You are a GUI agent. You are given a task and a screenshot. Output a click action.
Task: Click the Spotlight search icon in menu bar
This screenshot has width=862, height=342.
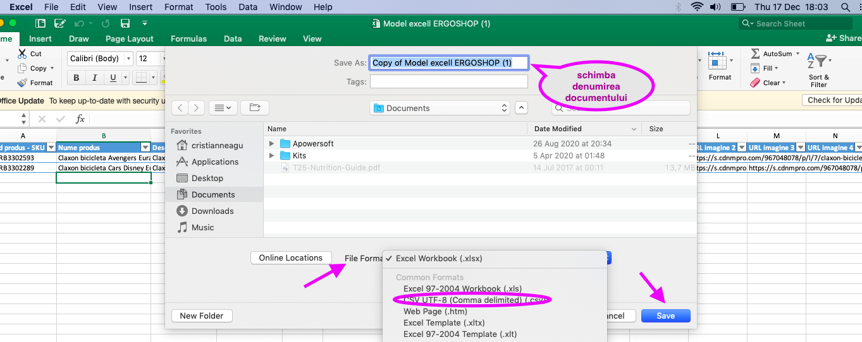tap(846, 7)
